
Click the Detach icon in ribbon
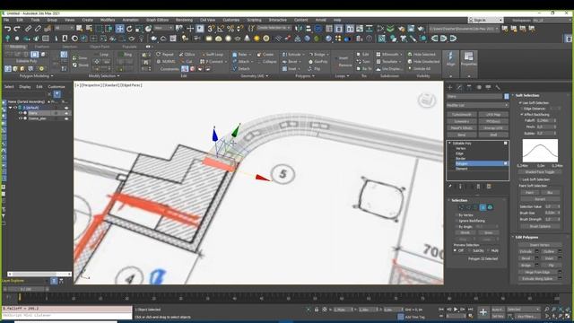235,68
